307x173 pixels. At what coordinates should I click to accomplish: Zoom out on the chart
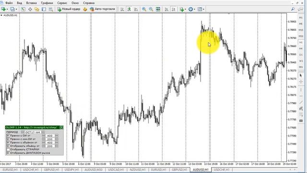coord(151,9)
